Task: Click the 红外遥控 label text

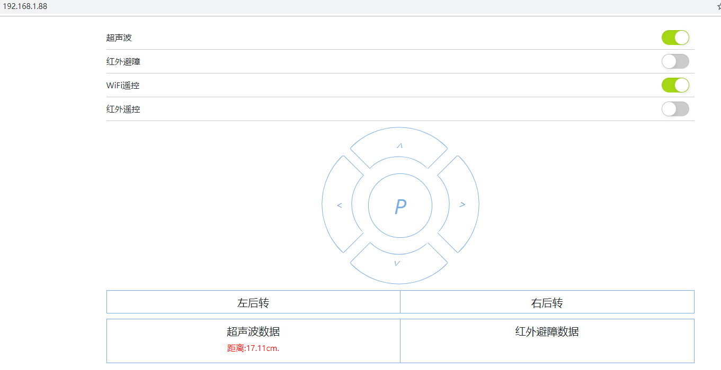Action: (123, 109)
